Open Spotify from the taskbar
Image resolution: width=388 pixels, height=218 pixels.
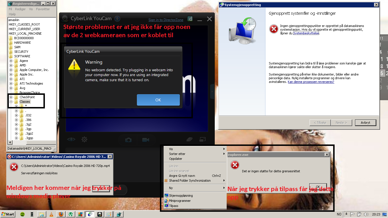click(23, 214)
